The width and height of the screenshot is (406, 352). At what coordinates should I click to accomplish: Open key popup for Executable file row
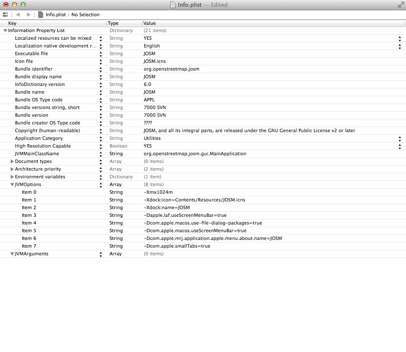click(101, 54)
